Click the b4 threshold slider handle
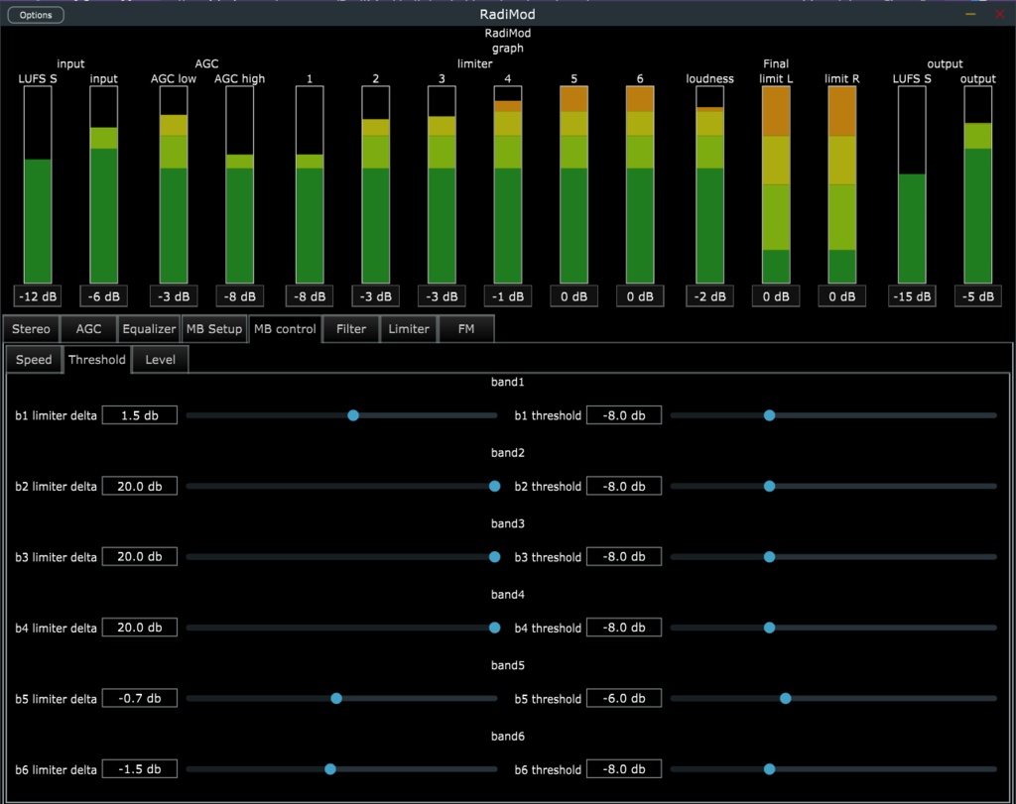Screen dimensions: 1016x804 tap(769, 628)
